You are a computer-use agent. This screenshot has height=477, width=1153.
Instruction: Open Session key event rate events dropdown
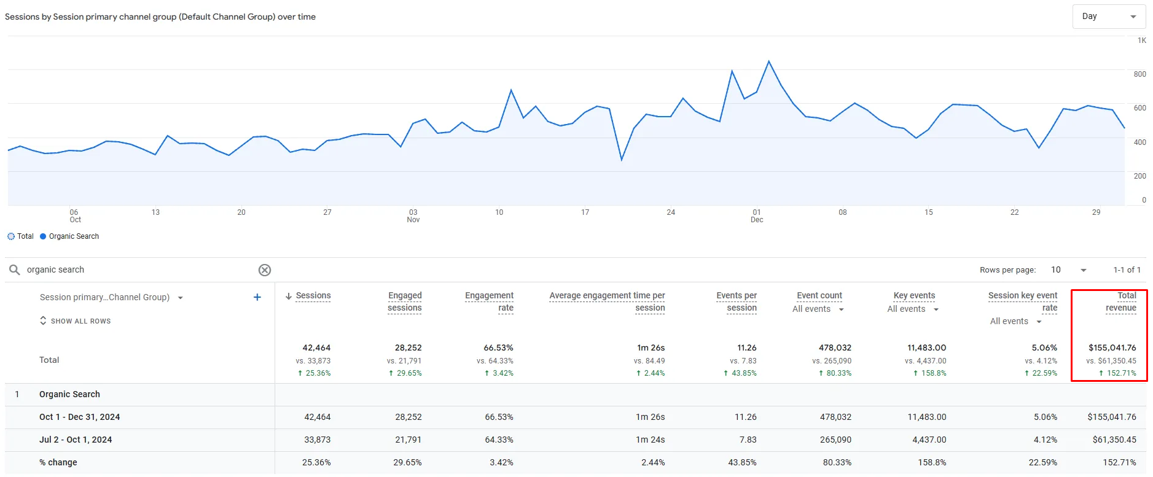point(1016,322)
